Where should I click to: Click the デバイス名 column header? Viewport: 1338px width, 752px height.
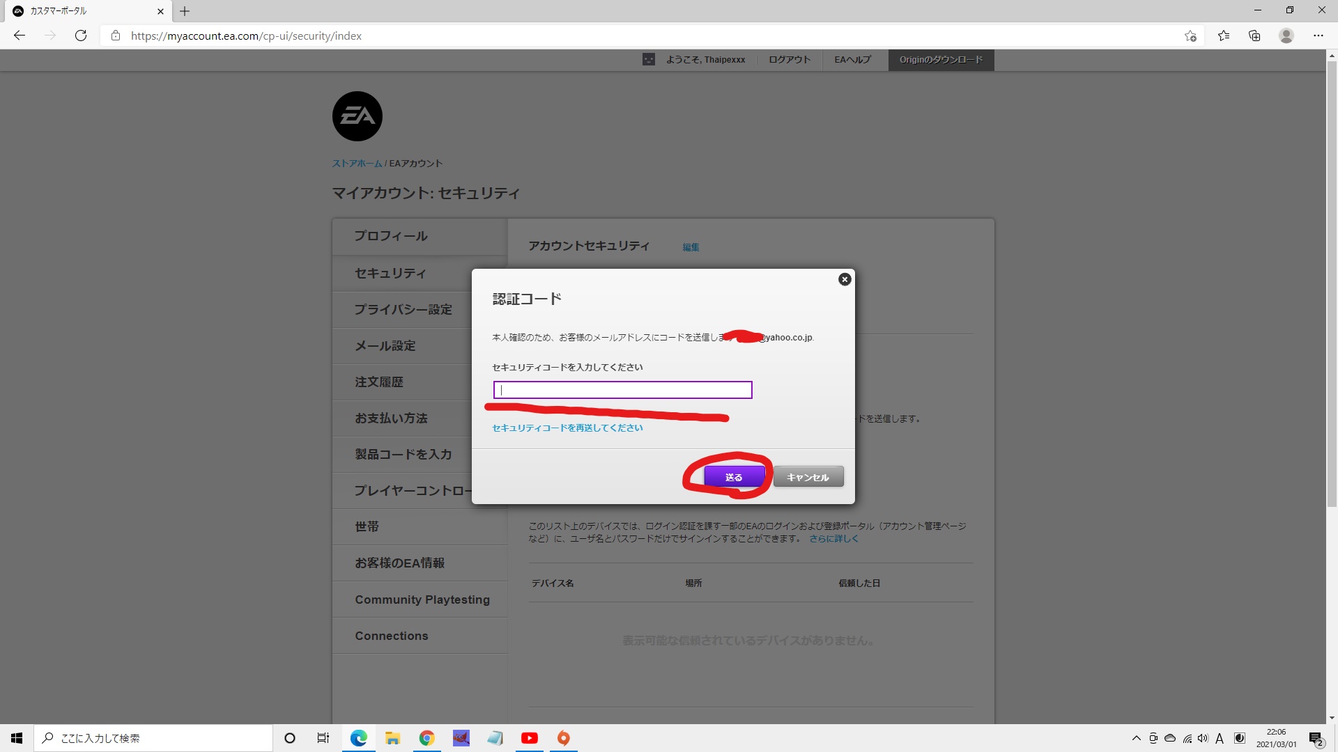click(x=553, y=583)
